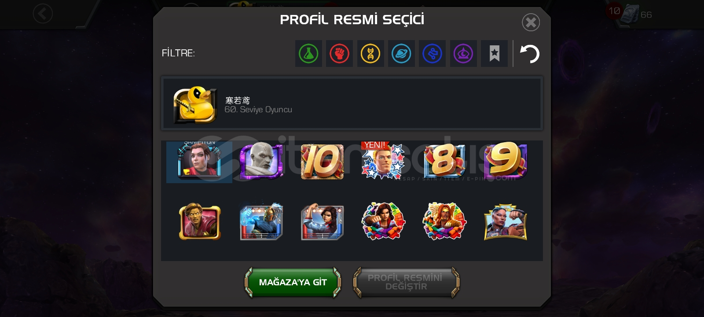The width and height of the screenshot is (704, 317).
Task: Toggle the red Skill fist filter
Action: (x=339, y=54)
